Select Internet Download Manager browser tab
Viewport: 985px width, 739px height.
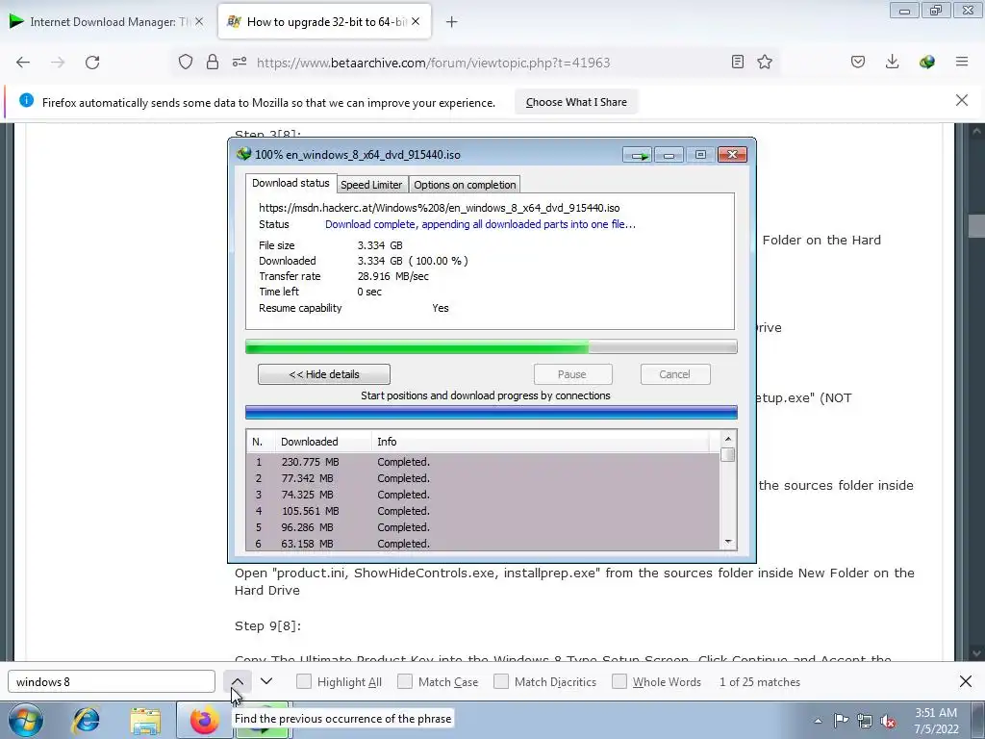pos(107,22)
